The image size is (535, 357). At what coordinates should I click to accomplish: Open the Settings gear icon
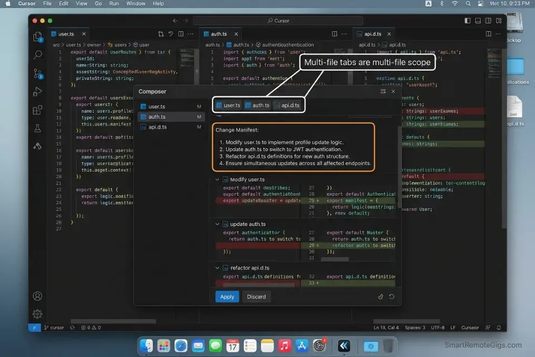tap(37, 314)
